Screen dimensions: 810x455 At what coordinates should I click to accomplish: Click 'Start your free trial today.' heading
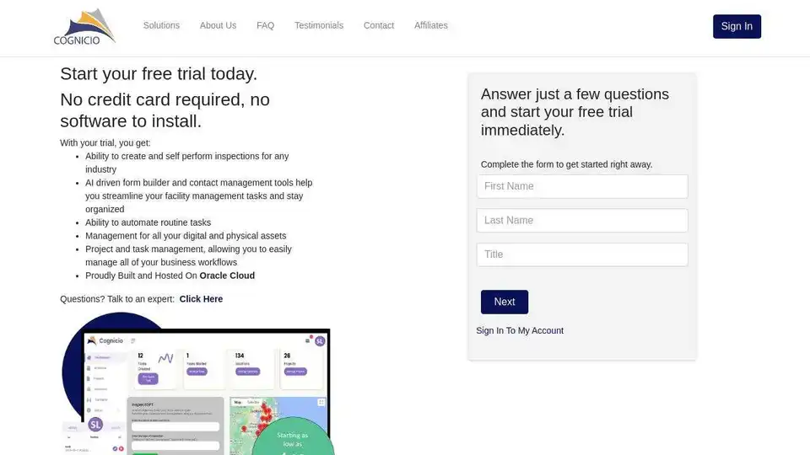coord(159,74)
